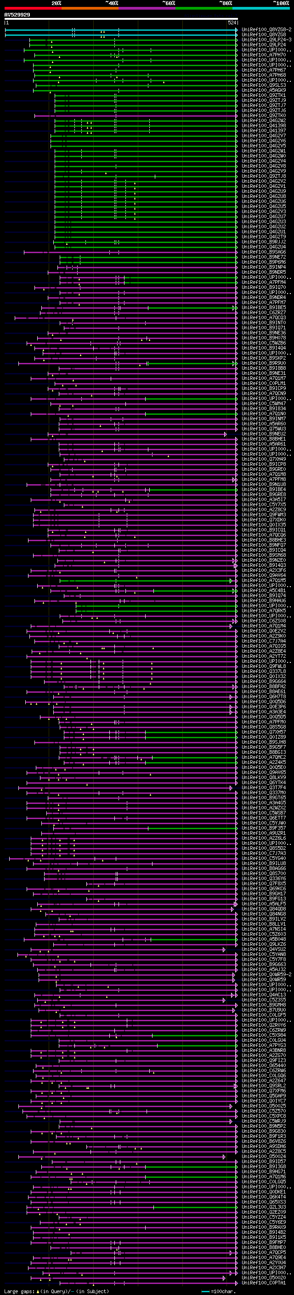Open hit UniRef100_C5WRJ9
Screen dimensions: 294x1295
264,1121
